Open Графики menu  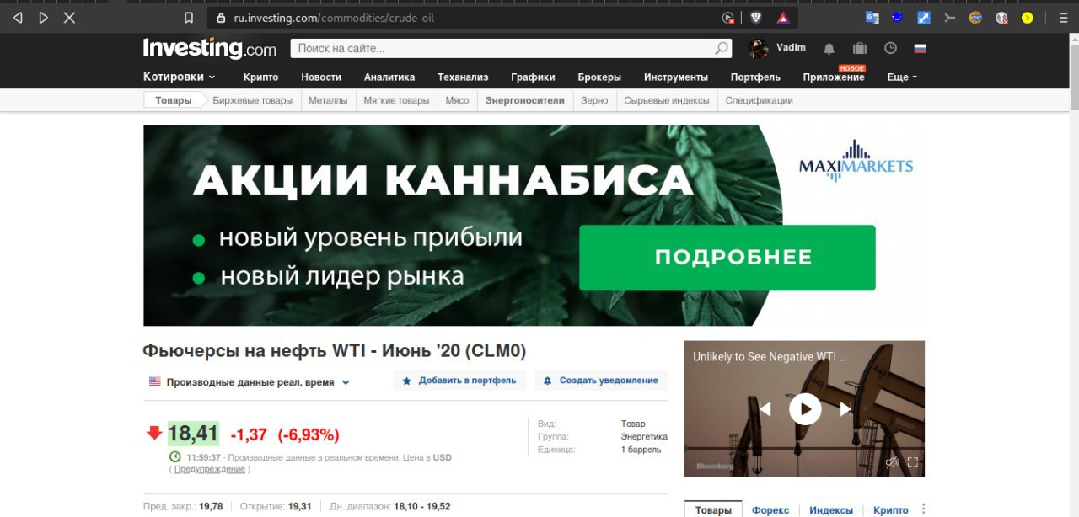click(x=533, y=77)
